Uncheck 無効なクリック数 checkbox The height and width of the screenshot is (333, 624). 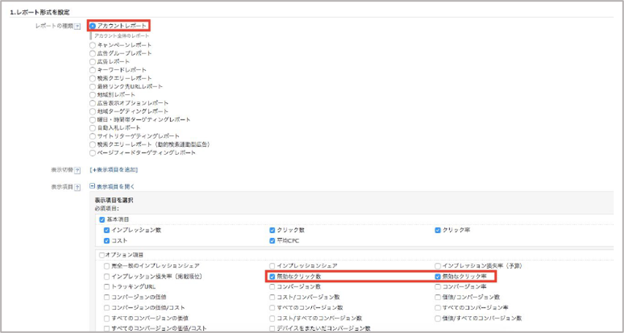click(272, 277)
